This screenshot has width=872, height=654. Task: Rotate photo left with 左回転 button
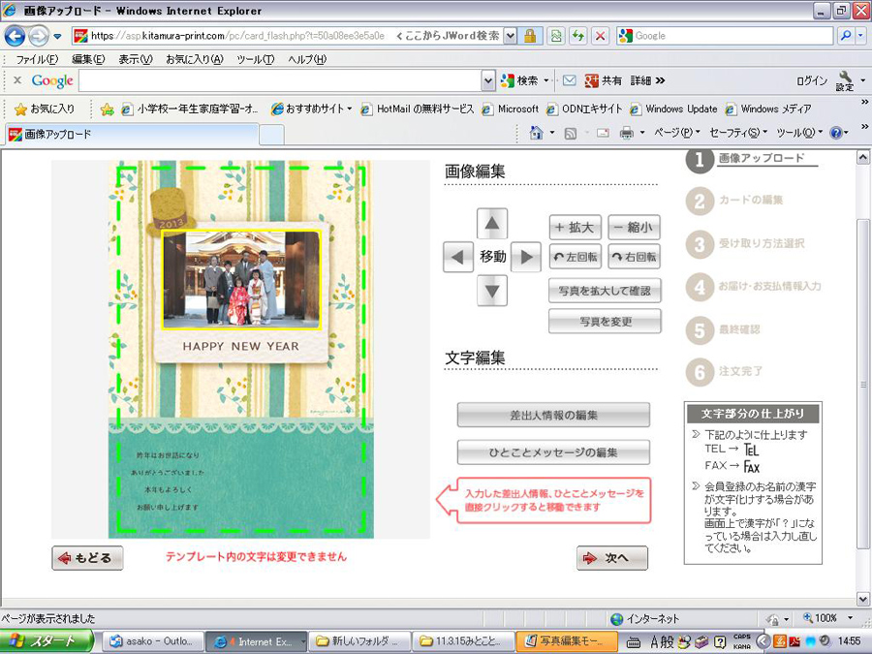pyautogui.click(x=576, y=257)
